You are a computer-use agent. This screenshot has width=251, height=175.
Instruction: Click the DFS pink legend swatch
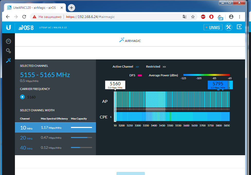[140, 75]
